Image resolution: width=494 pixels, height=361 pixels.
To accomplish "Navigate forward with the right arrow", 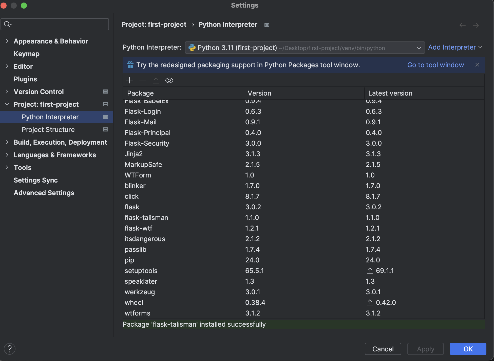I will coord(476,25).
